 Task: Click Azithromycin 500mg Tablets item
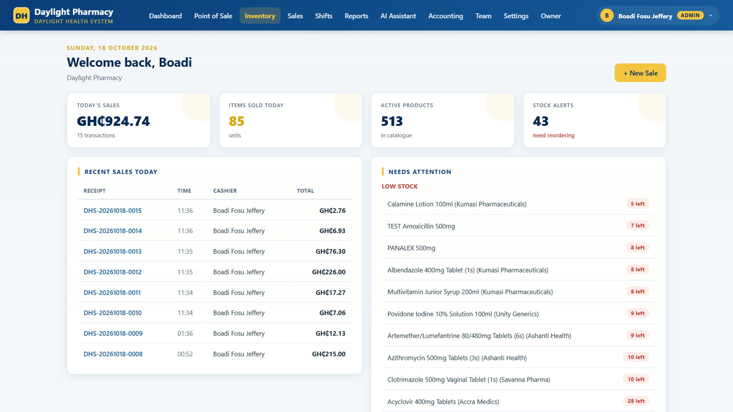pyautogui.click(x=518, y=358)
